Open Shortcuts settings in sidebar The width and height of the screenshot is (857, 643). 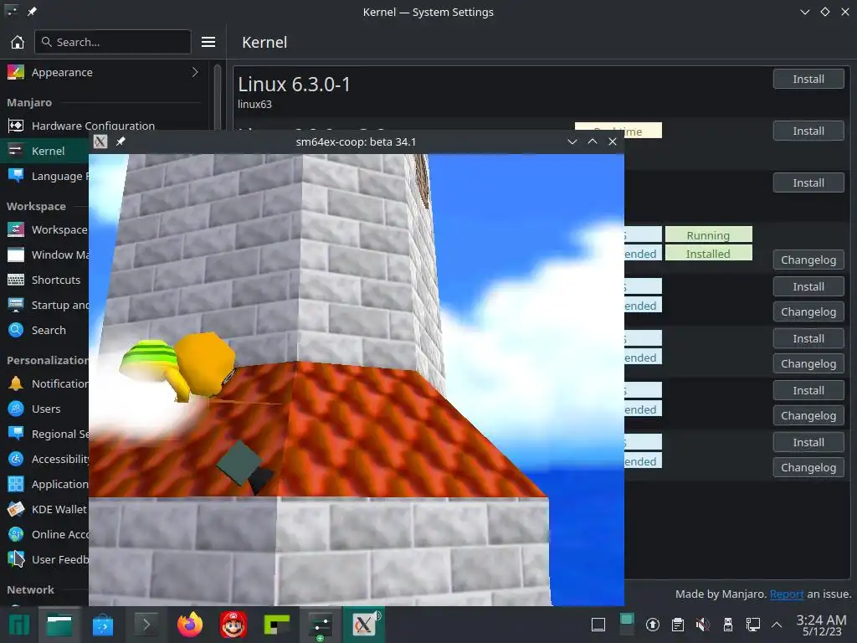point(56,280)
